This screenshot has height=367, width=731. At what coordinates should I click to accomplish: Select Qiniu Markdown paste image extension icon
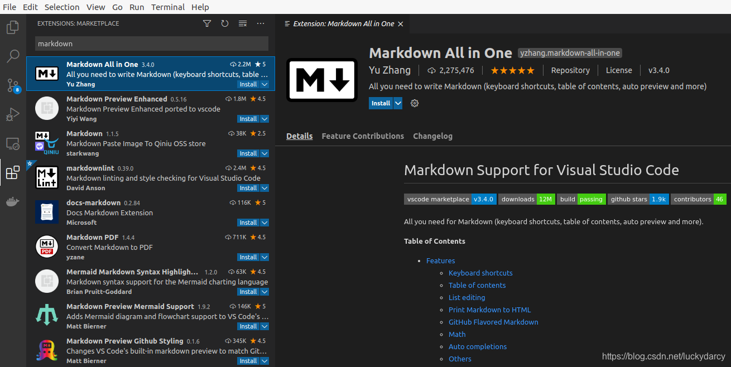click(x=47, y=143)
